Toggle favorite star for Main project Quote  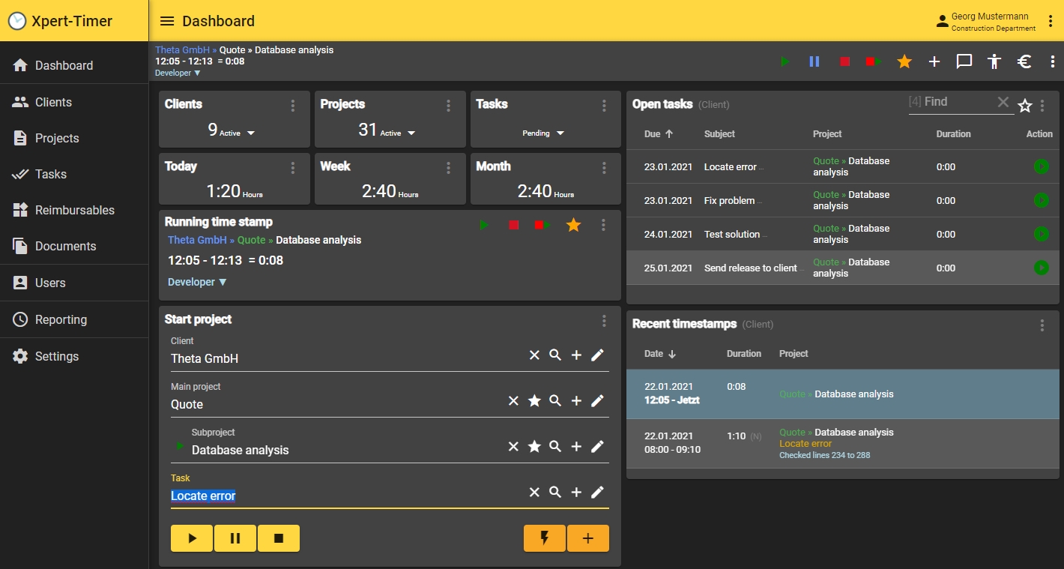click(x=534, y=401)
